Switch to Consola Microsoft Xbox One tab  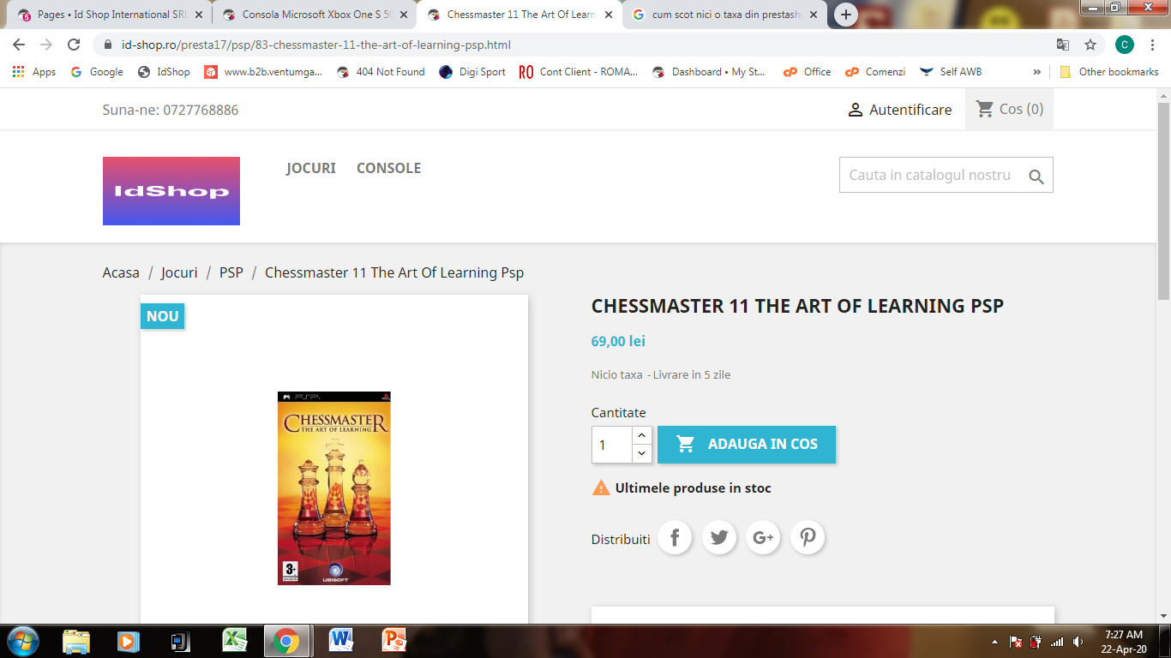point(314,15)
